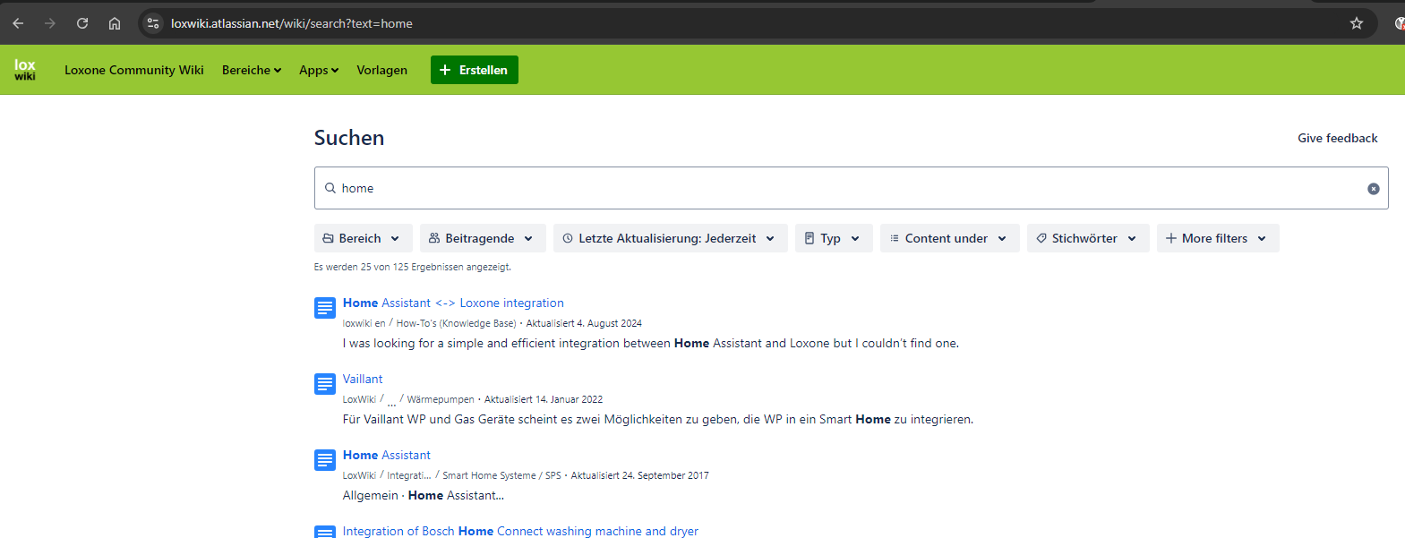This screenshot has width=1405, height=538.
Task: Bookmark this page with the star icon
Action: (1357, 23)
